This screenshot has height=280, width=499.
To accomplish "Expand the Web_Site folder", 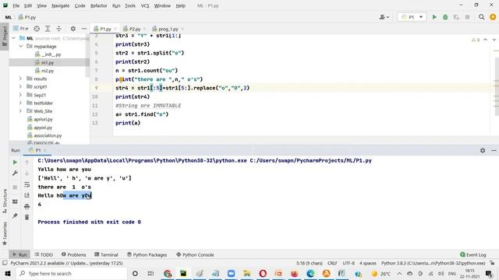I will coord(21,110).
